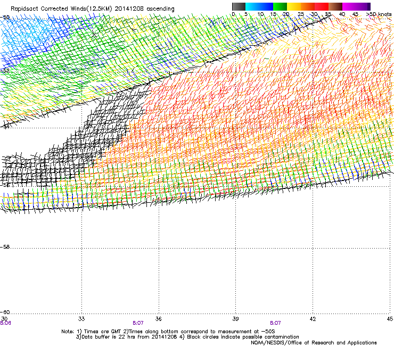
Task: Click the purple 8:06 time stamp
Action: [x=5, y=323]
